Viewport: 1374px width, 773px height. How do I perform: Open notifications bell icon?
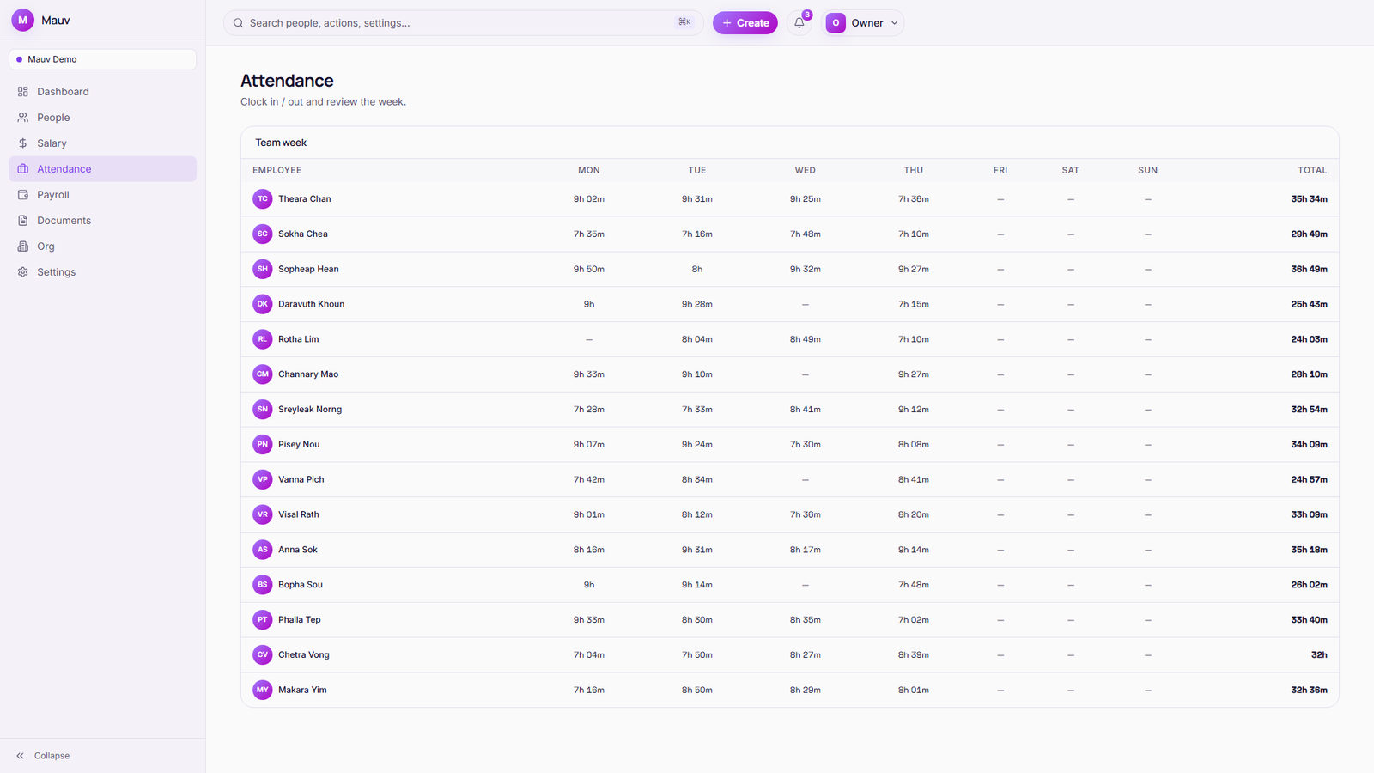(799, 23)
